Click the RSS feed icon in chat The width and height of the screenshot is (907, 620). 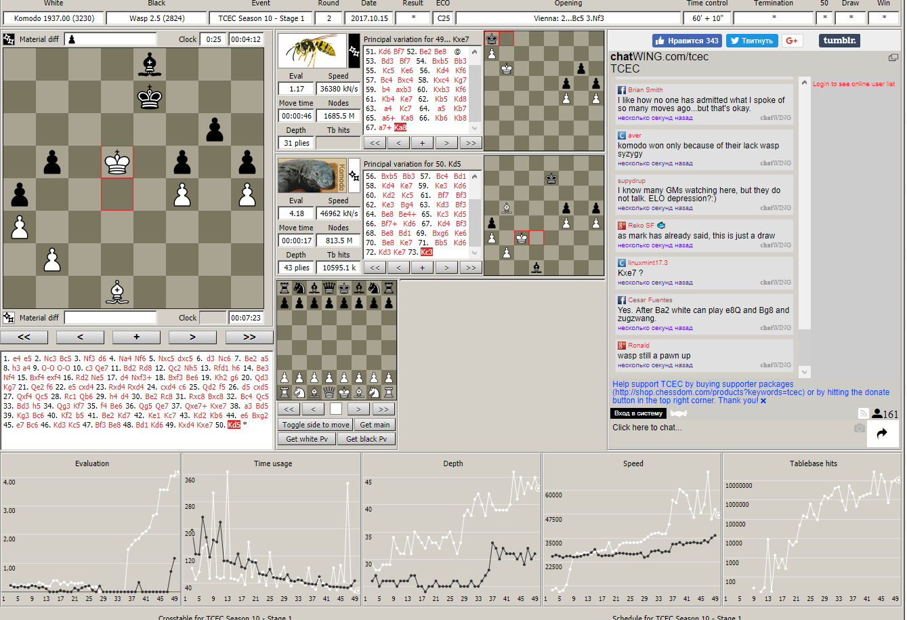tap(863, 413)
